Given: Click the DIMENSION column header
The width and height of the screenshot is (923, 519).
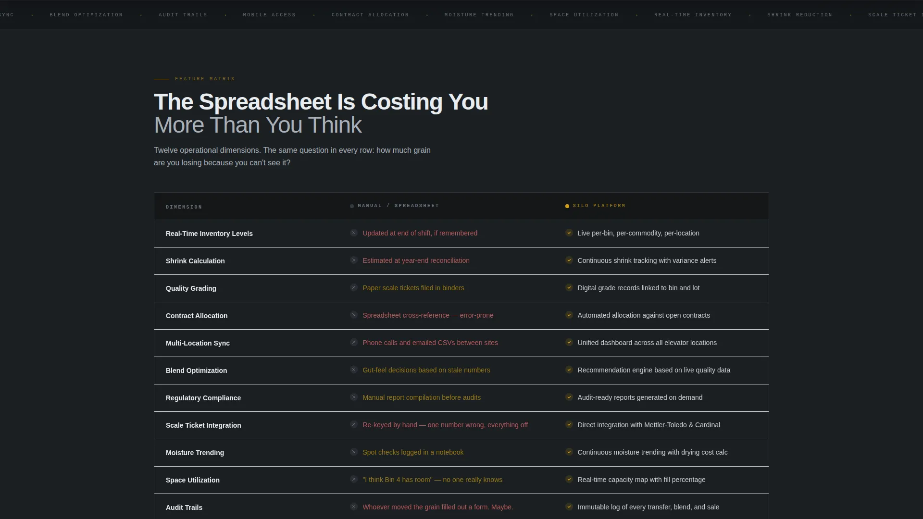Looking at the screenshot, I should point(184,207).
